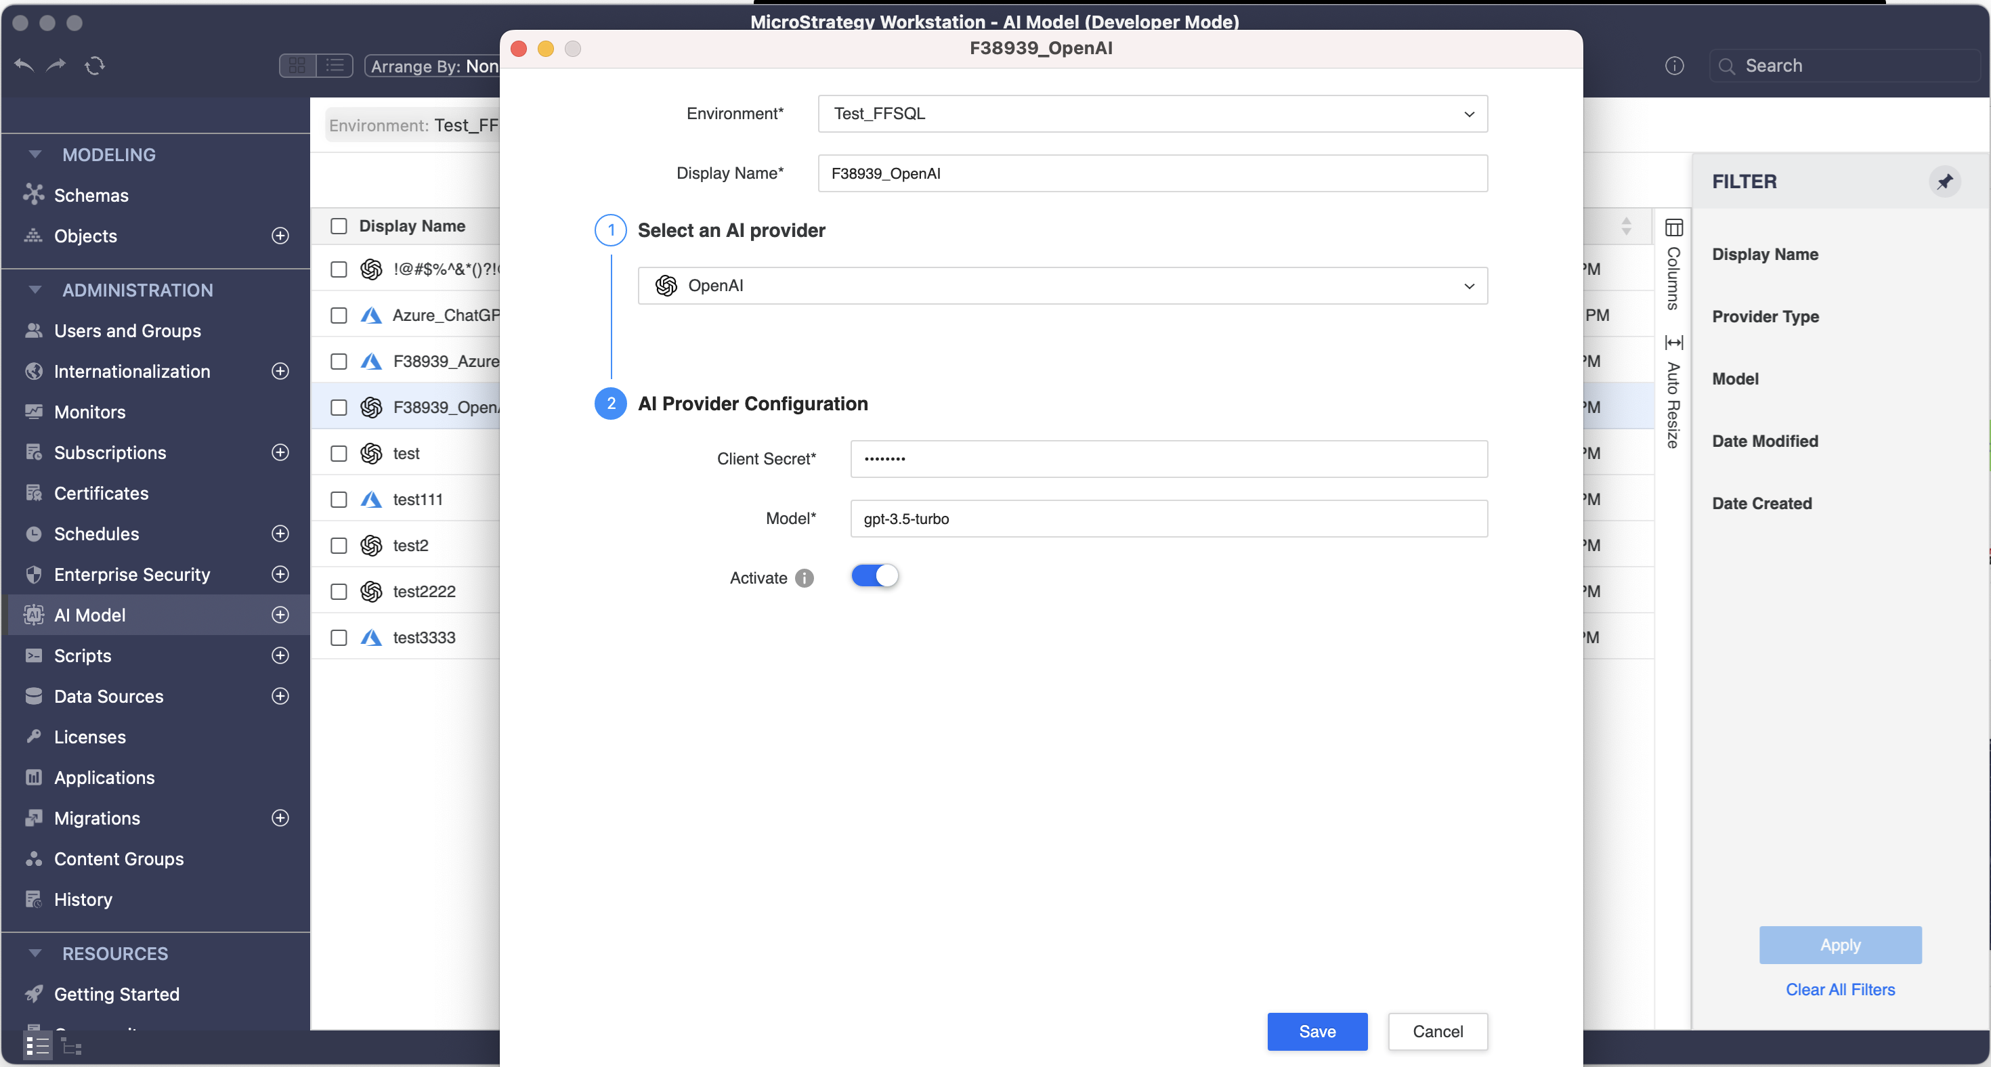The image size is (1991, 1067).
Task: Click the info icon near Search
Action: click(x=1674, y=66)
